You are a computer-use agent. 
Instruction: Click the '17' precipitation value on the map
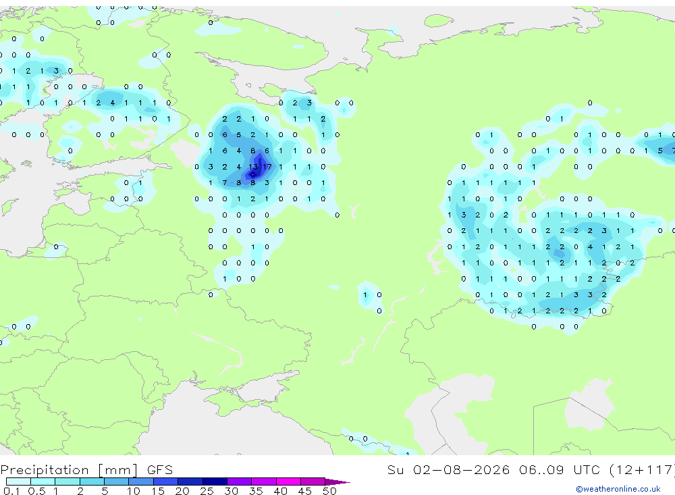coord(267,167)
